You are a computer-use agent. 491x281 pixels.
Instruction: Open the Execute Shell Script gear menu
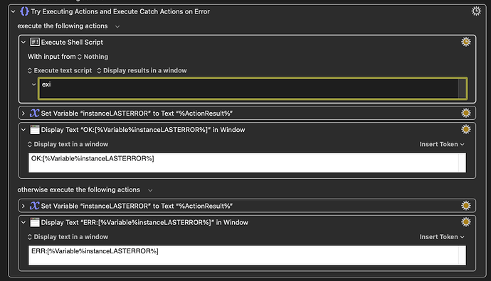click(x=466, y=42)
